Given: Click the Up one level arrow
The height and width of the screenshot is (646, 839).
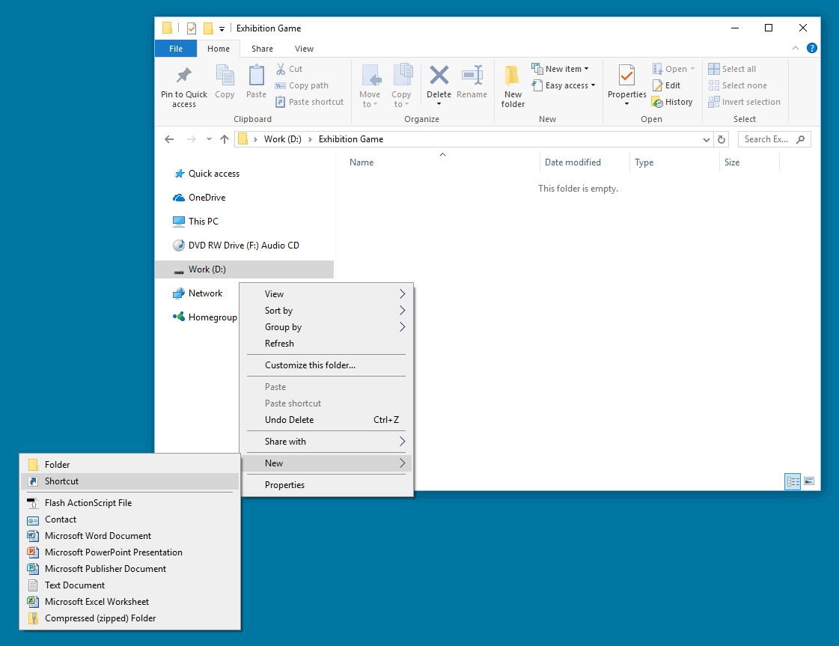Looking at the screenshot, I should point(225,139).
